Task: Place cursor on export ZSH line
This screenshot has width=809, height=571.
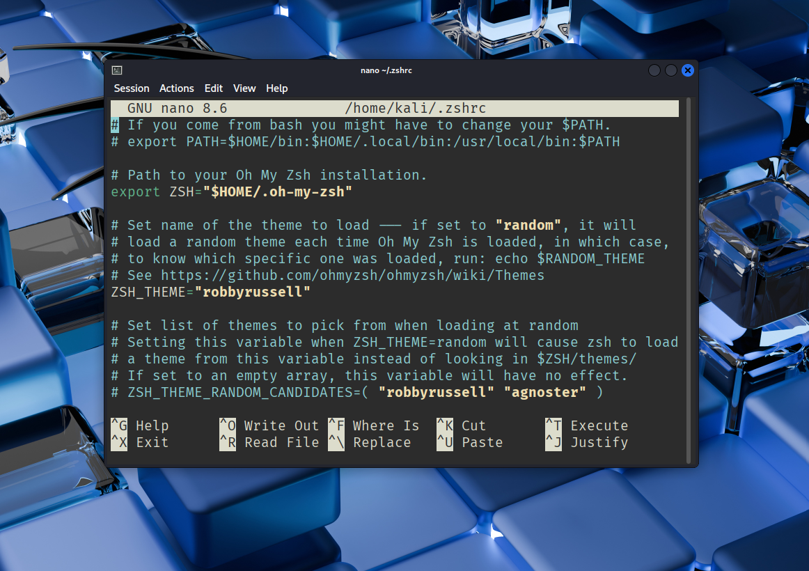Action: (232, 192)
